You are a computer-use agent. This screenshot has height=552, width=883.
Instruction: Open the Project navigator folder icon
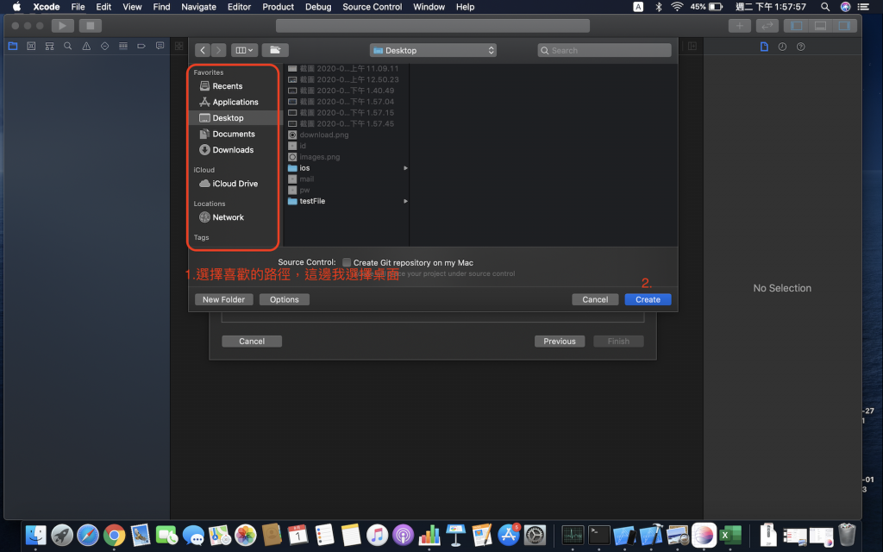click(x=13, y=47)
